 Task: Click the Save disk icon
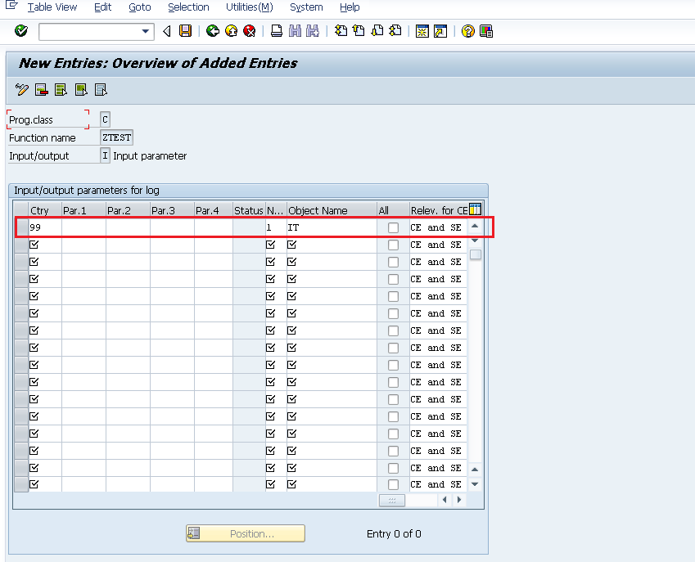pos(185,31)
